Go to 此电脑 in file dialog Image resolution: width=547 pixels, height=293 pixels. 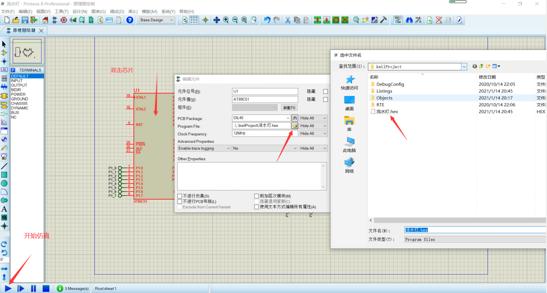349,145
